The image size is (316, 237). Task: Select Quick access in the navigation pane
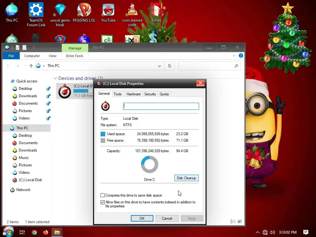[x=27, y=81]
